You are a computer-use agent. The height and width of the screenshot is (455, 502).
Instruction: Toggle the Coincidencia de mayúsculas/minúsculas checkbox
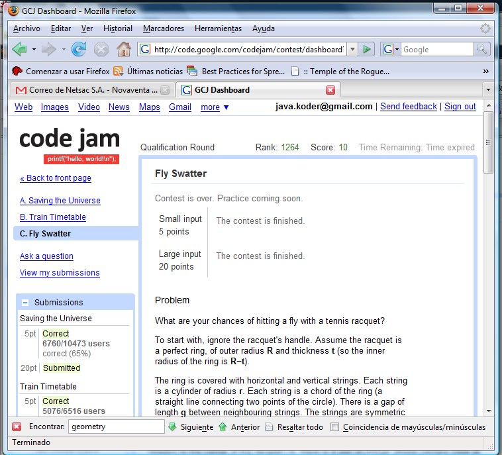tap(335, 427)
